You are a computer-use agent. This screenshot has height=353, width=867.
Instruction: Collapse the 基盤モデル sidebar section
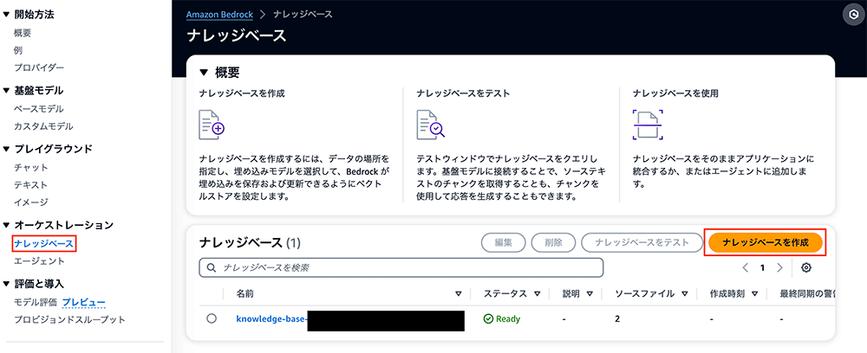coord(7,91)
